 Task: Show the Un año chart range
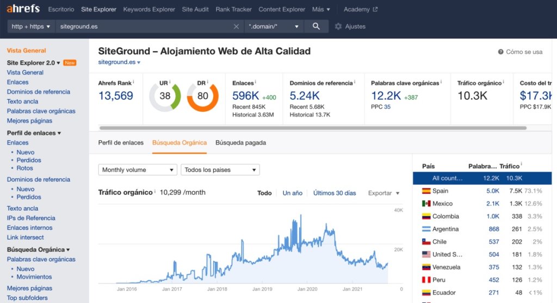292,193
